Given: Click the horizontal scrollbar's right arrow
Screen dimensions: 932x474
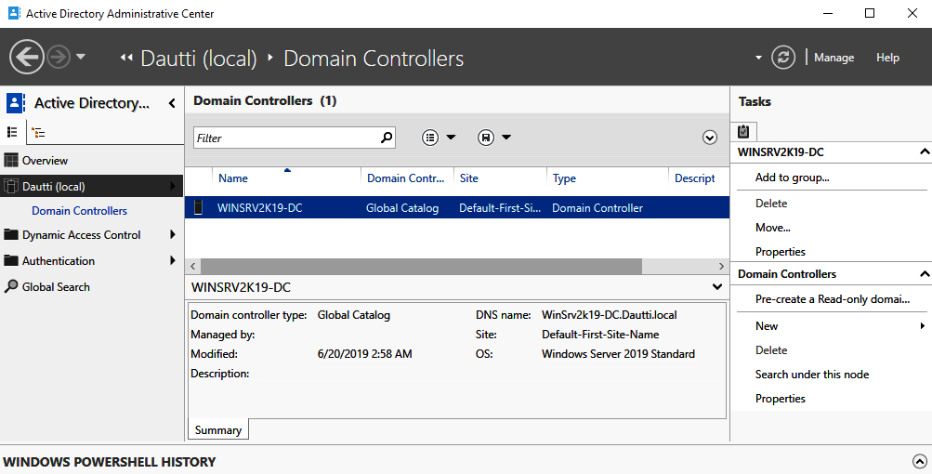Looking at the screenshot, I should [722, 267].
